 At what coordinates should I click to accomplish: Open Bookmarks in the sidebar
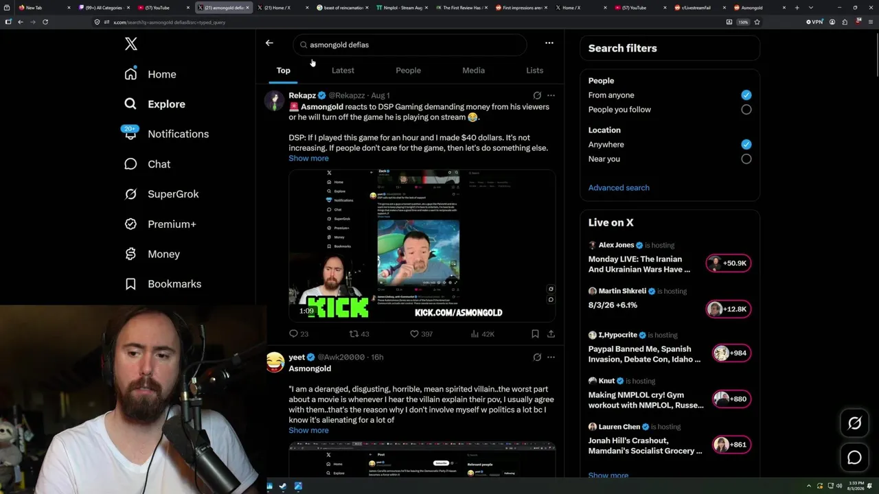163,284
